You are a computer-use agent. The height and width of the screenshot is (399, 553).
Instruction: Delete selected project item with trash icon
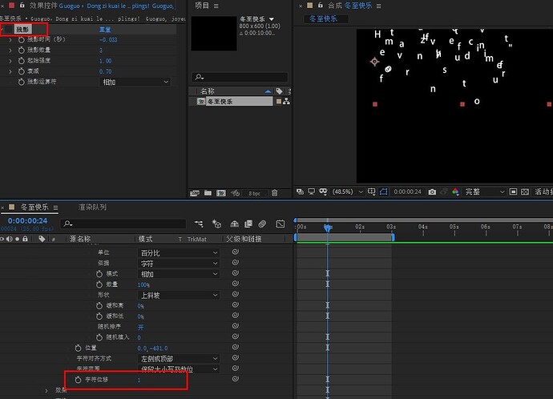pos(274,193)
